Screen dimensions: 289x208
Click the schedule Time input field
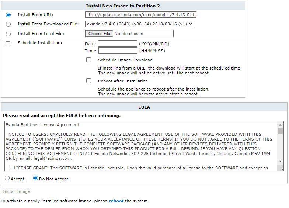pos(118,51)
